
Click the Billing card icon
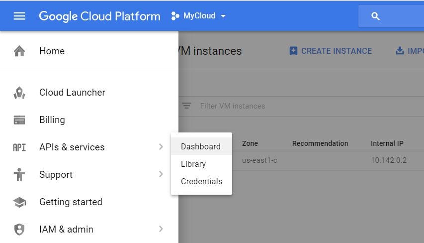point(19,120)
